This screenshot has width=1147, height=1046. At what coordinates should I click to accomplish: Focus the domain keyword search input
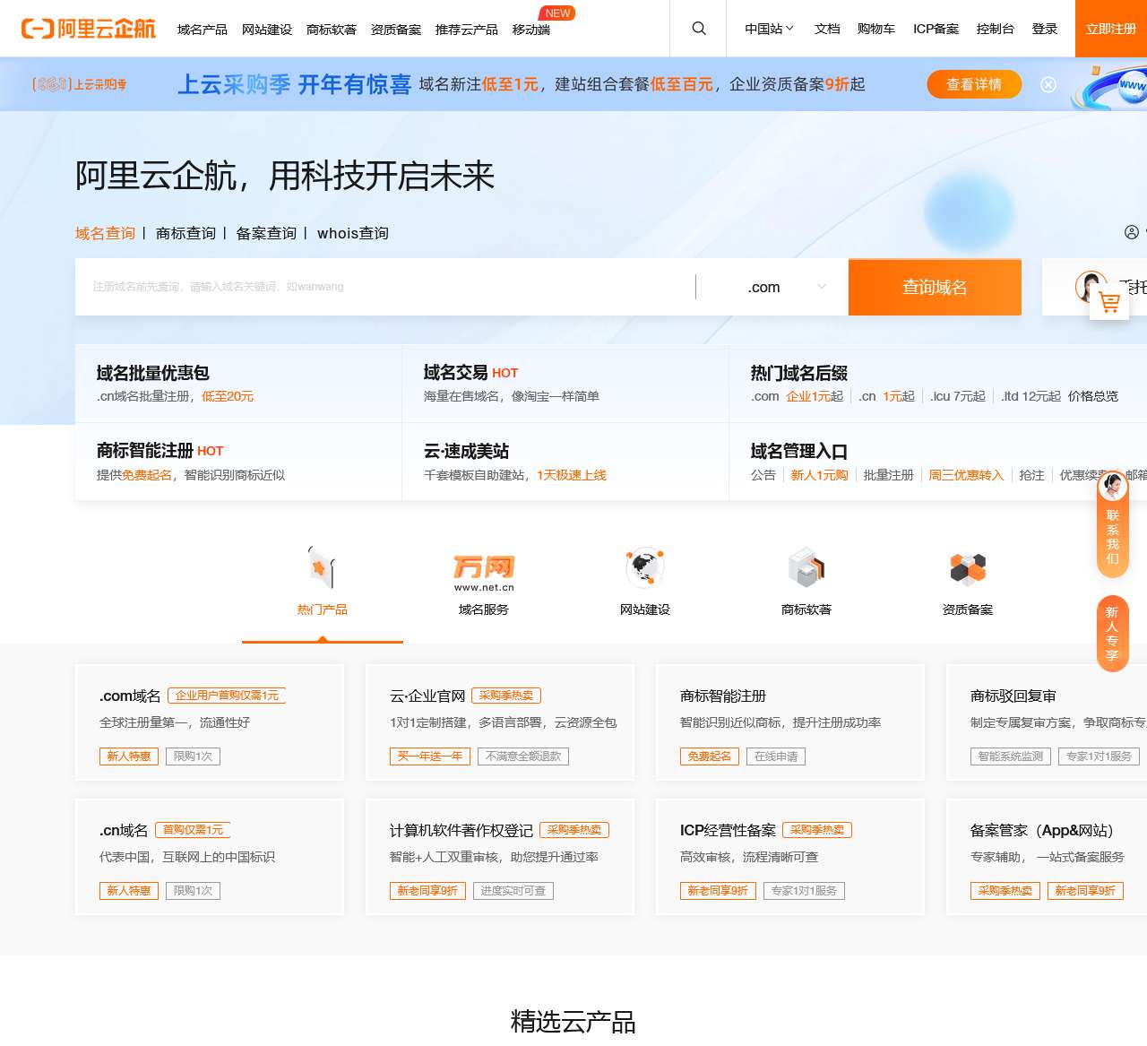[x=385, y=287]
